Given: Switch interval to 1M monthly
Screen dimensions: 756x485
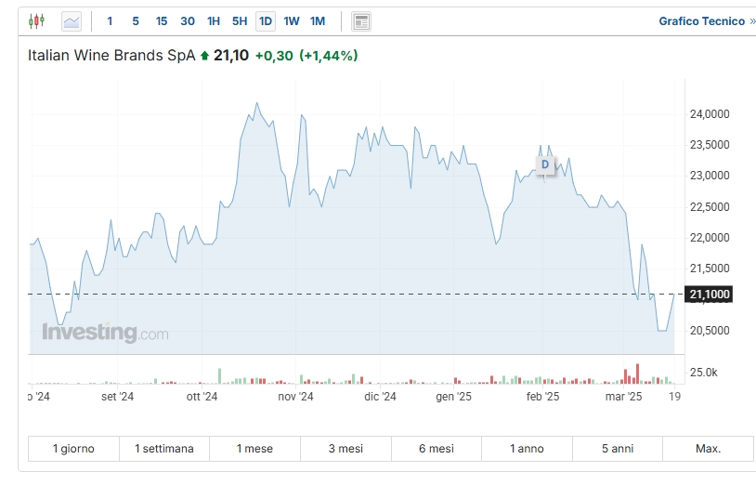Looking at the screenshot, I should coord(318,21).
